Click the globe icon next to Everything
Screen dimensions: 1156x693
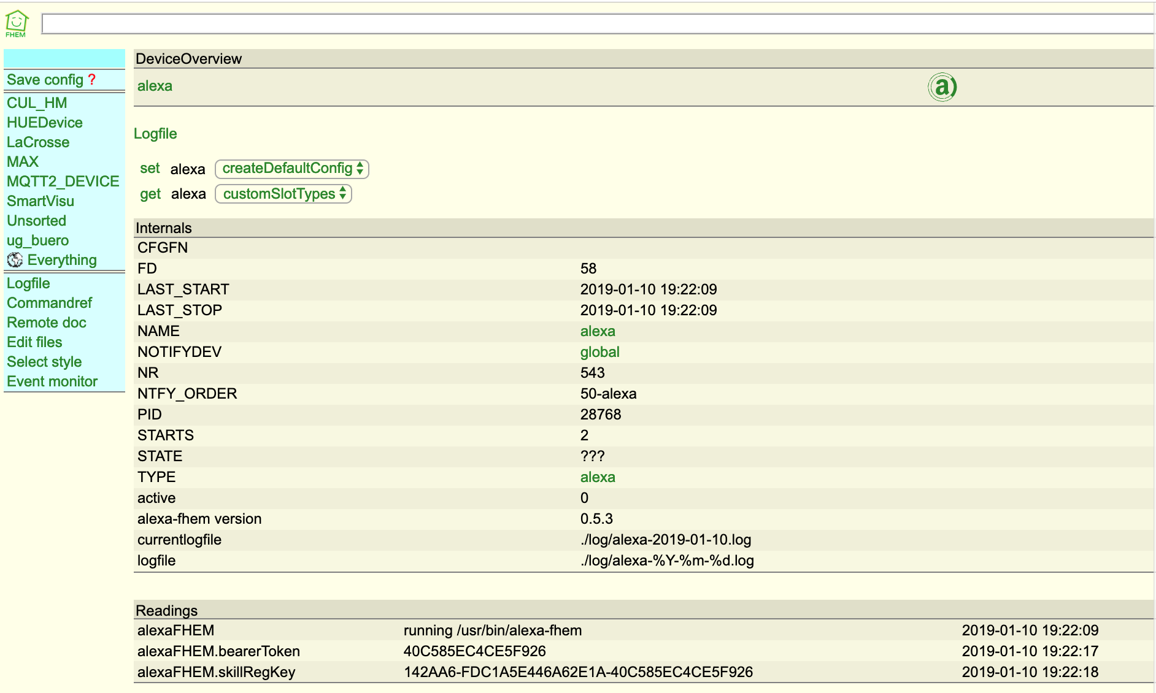15,260
